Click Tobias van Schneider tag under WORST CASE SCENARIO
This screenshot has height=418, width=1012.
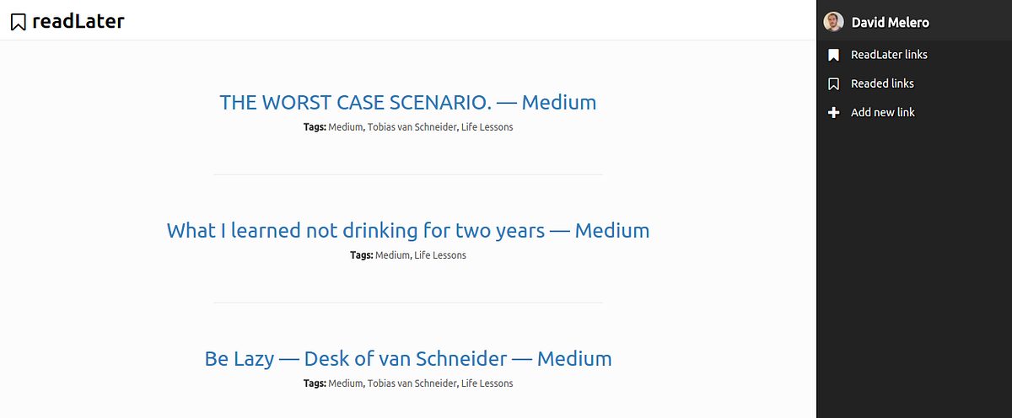tap(412, 127)
